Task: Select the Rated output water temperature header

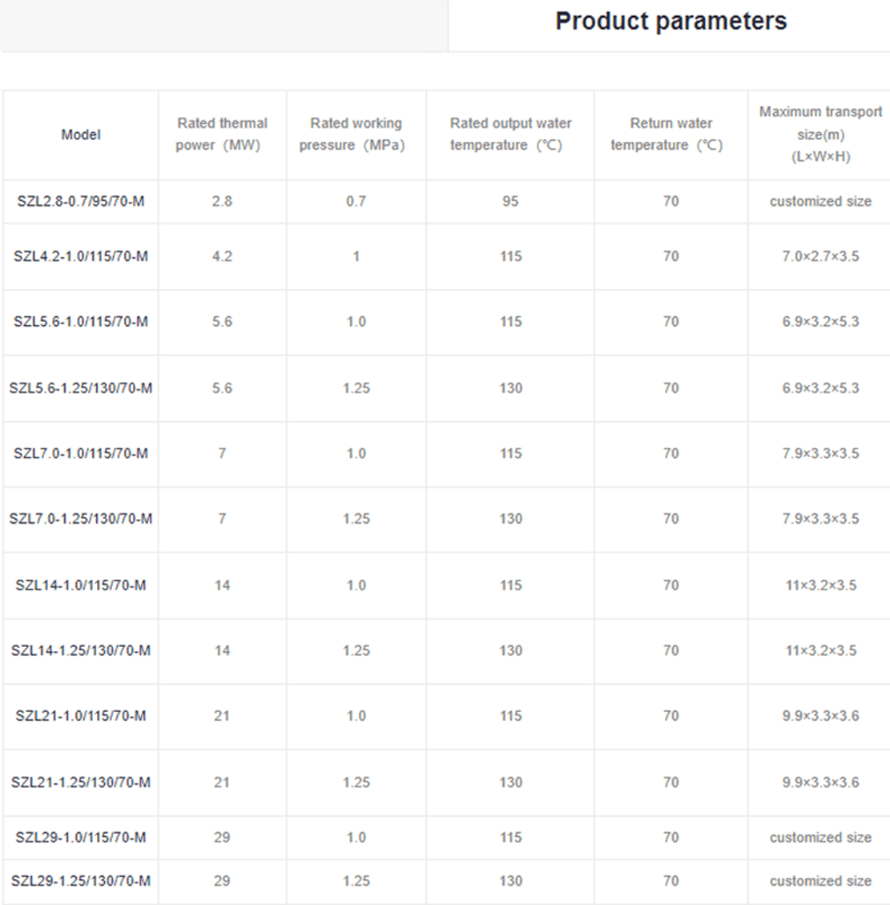Action: (x=510, y=134)
